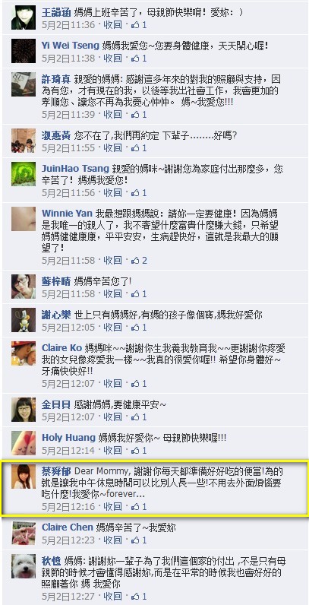
Task: Click the thumbs-up icon on Holy Huang's comment
Action: pyautogui.click(x=135, y=451)
